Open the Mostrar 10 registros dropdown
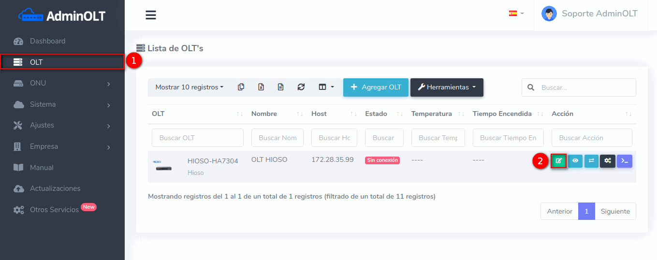Screen dimensions: 657x260 click(x=189, y=87)
